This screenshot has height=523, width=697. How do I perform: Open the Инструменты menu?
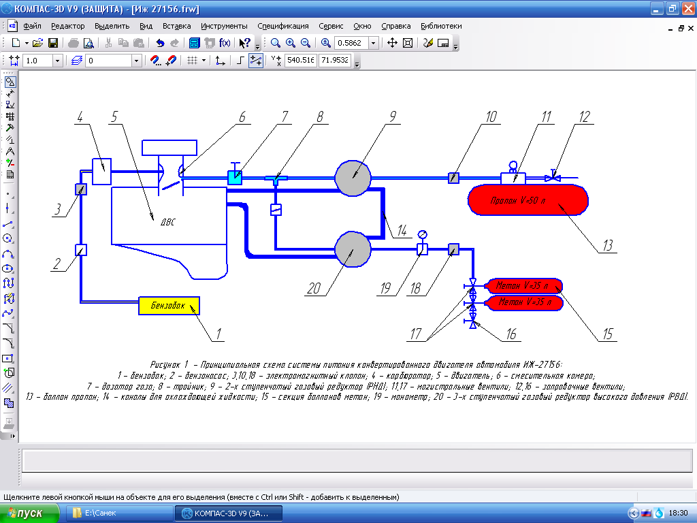coord(224,26)
